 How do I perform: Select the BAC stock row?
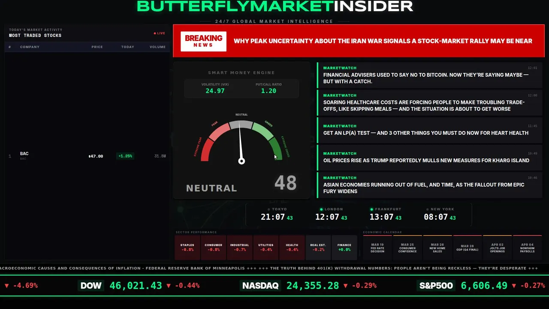(87, 156)
